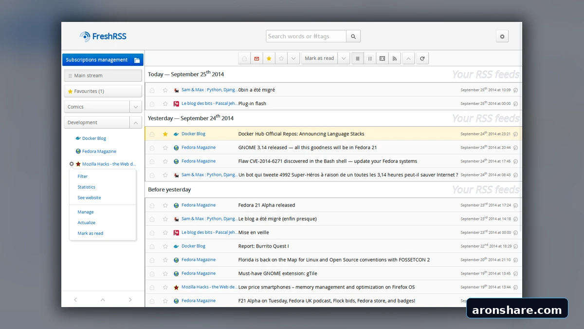Open original link icon for 0bin a été migré
The height and width of the screenshot is (329, 584).
(515, 90)
